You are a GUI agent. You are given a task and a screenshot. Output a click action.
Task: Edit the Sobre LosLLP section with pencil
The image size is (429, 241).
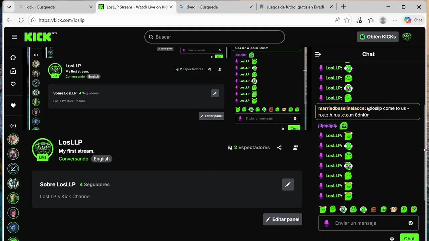pos(288,184)
